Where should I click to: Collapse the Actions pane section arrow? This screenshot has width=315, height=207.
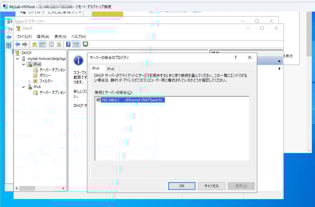(279, 61)
